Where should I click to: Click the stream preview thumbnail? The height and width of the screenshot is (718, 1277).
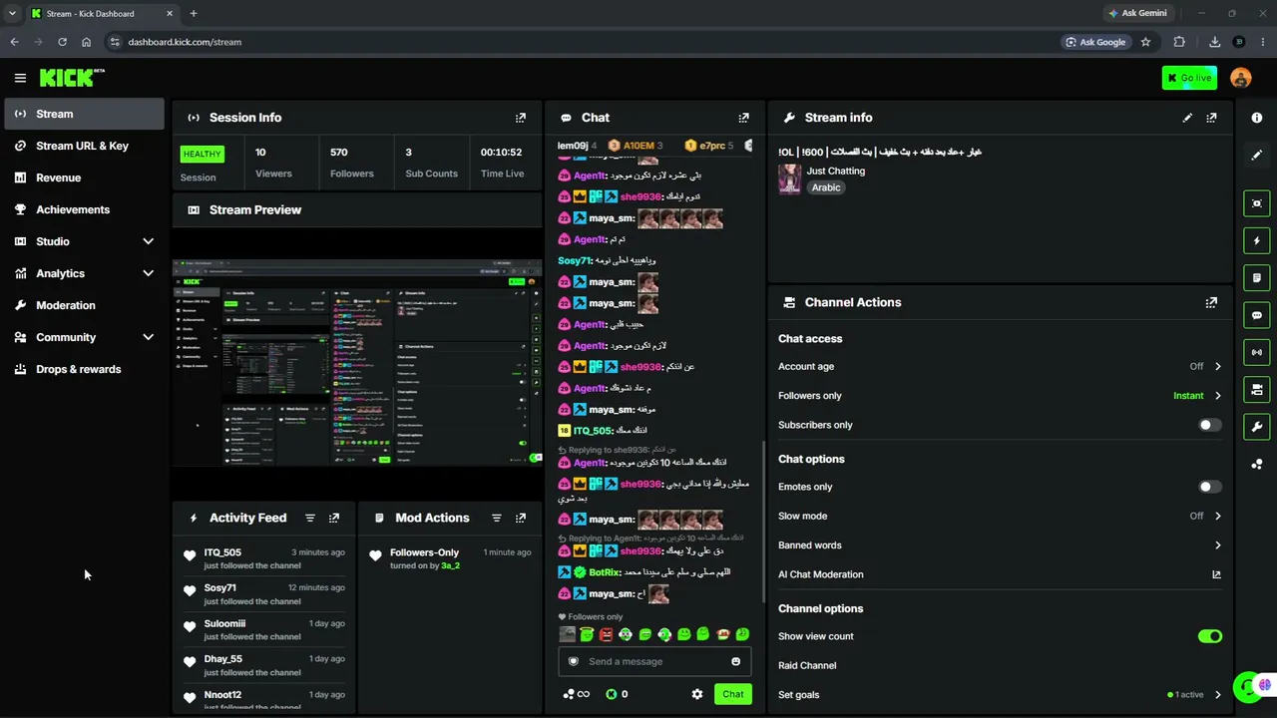(x=357, y=364)
